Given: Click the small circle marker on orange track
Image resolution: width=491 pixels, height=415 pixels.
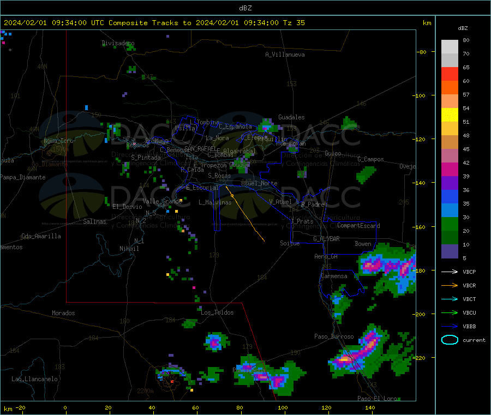Looking at the screenshot, I should pyautogui.click(x=232, y=196).
